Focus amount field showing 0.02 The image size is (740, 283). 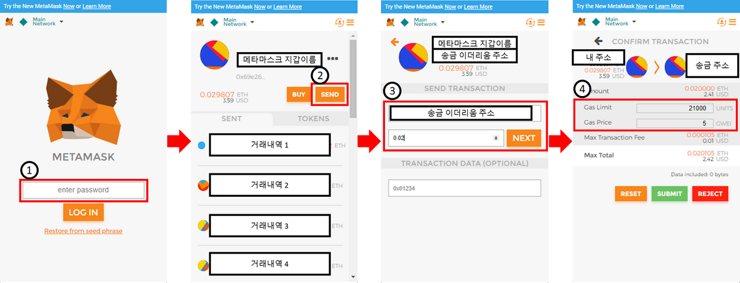tap(445, 138)
